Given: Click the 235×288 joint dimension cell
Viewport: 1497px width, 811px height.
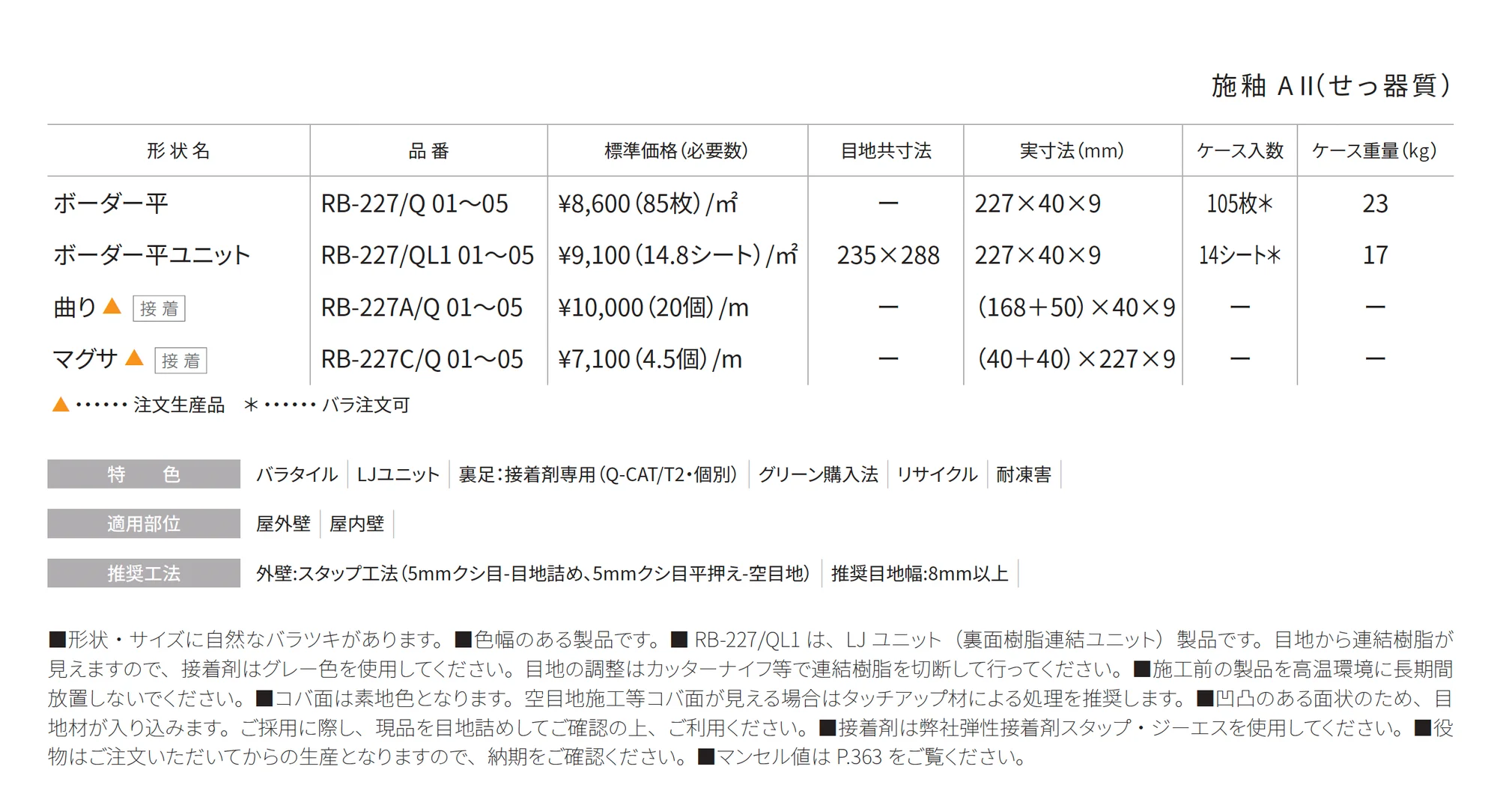Looking at the screenshot, I should pos(888,255).
